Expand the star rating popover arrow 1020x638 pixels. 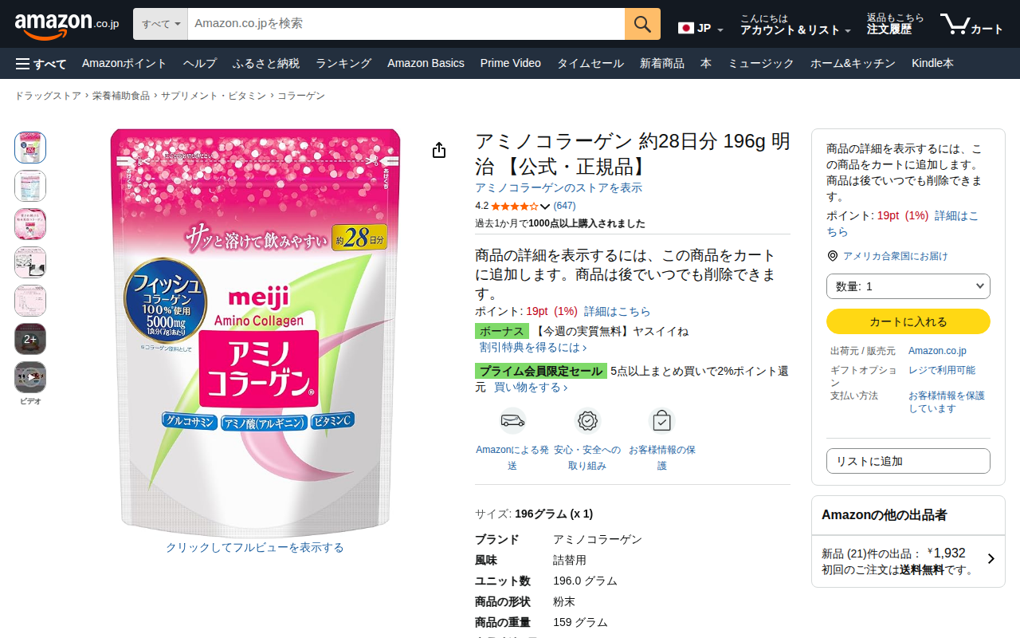[545, 207]
